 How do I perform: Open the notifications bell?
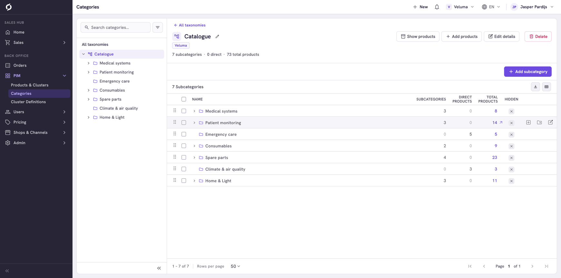coord(437,7)
